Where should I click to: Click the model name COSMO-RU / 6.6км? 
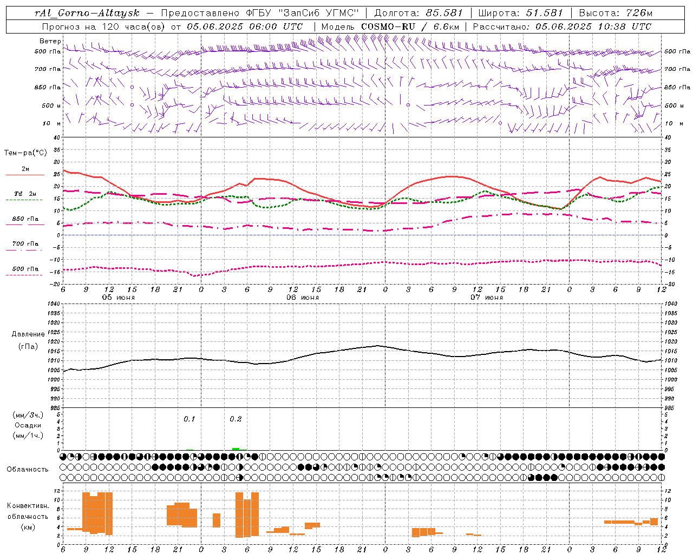click(410, 27)
